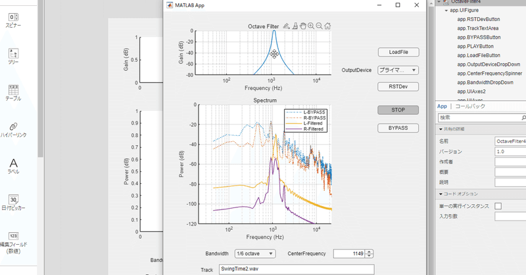Click the CenterFrequency value field 1149

pyautogui.click(x=349, y=253)
